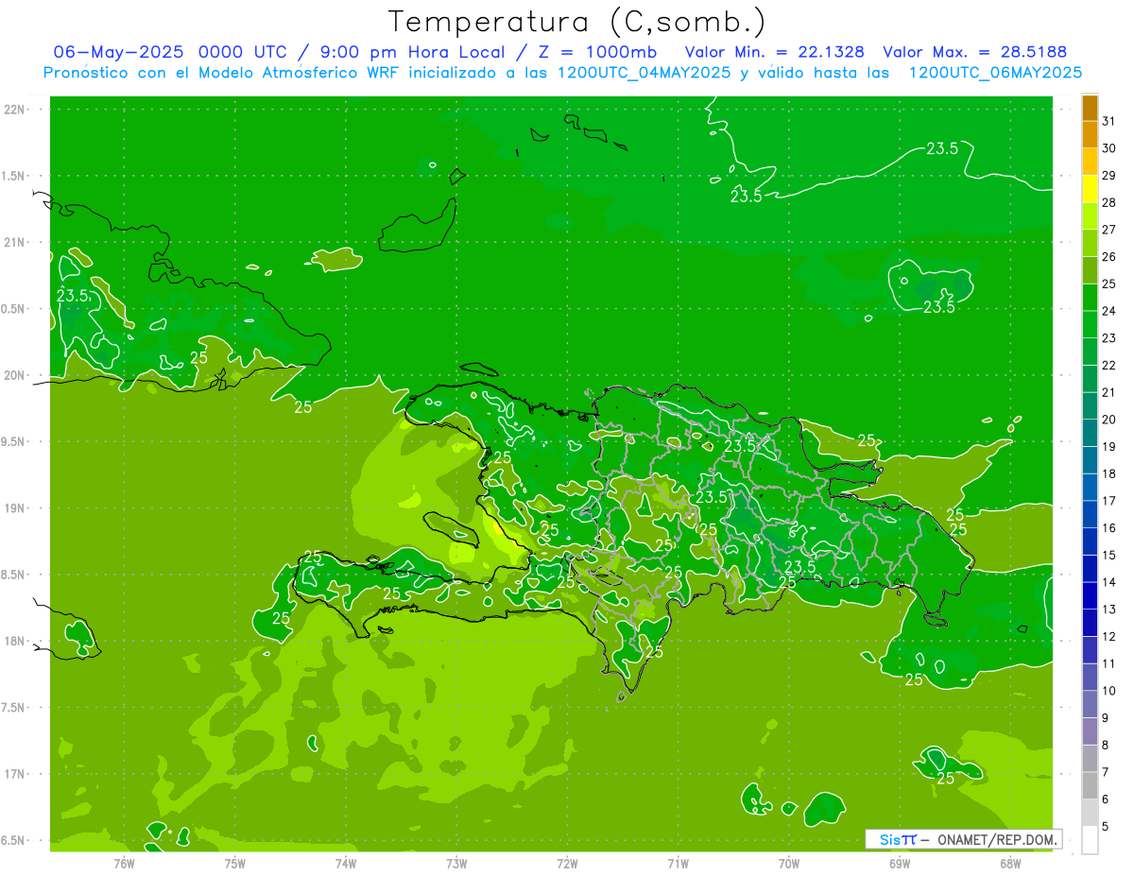The height and width of the screenshot is (876, 1134).
Task: Click the color bar swatch between 24 and 25
Action: tap(1090, 298)
